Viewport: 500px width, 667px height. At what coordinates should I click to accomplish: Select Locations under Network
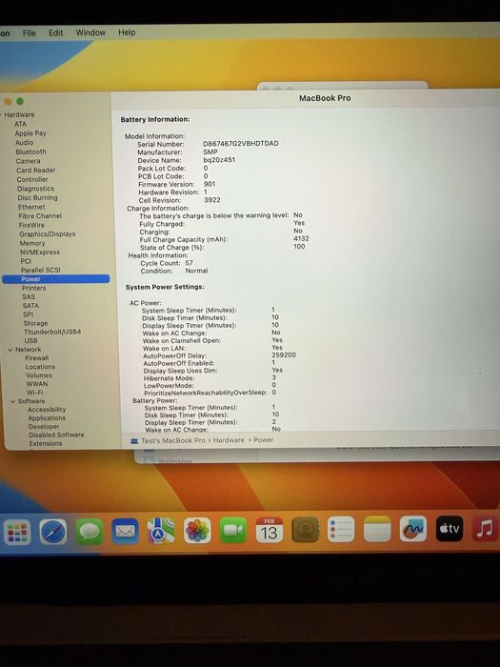tap(40, 367)
